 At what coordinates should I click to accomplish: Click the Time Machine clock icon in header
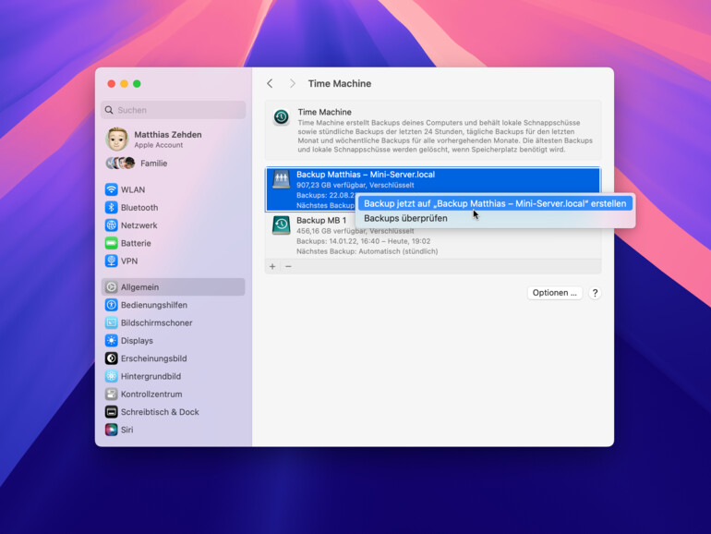281,117
